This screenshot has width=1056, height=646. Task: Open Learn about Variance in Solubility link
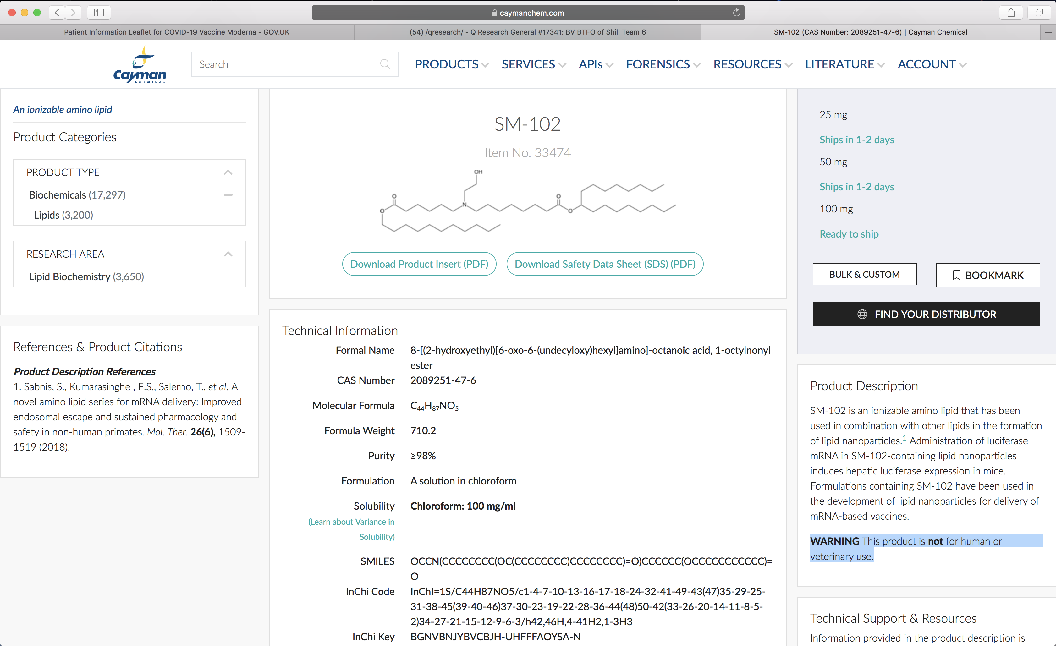(x=351, y=529)
